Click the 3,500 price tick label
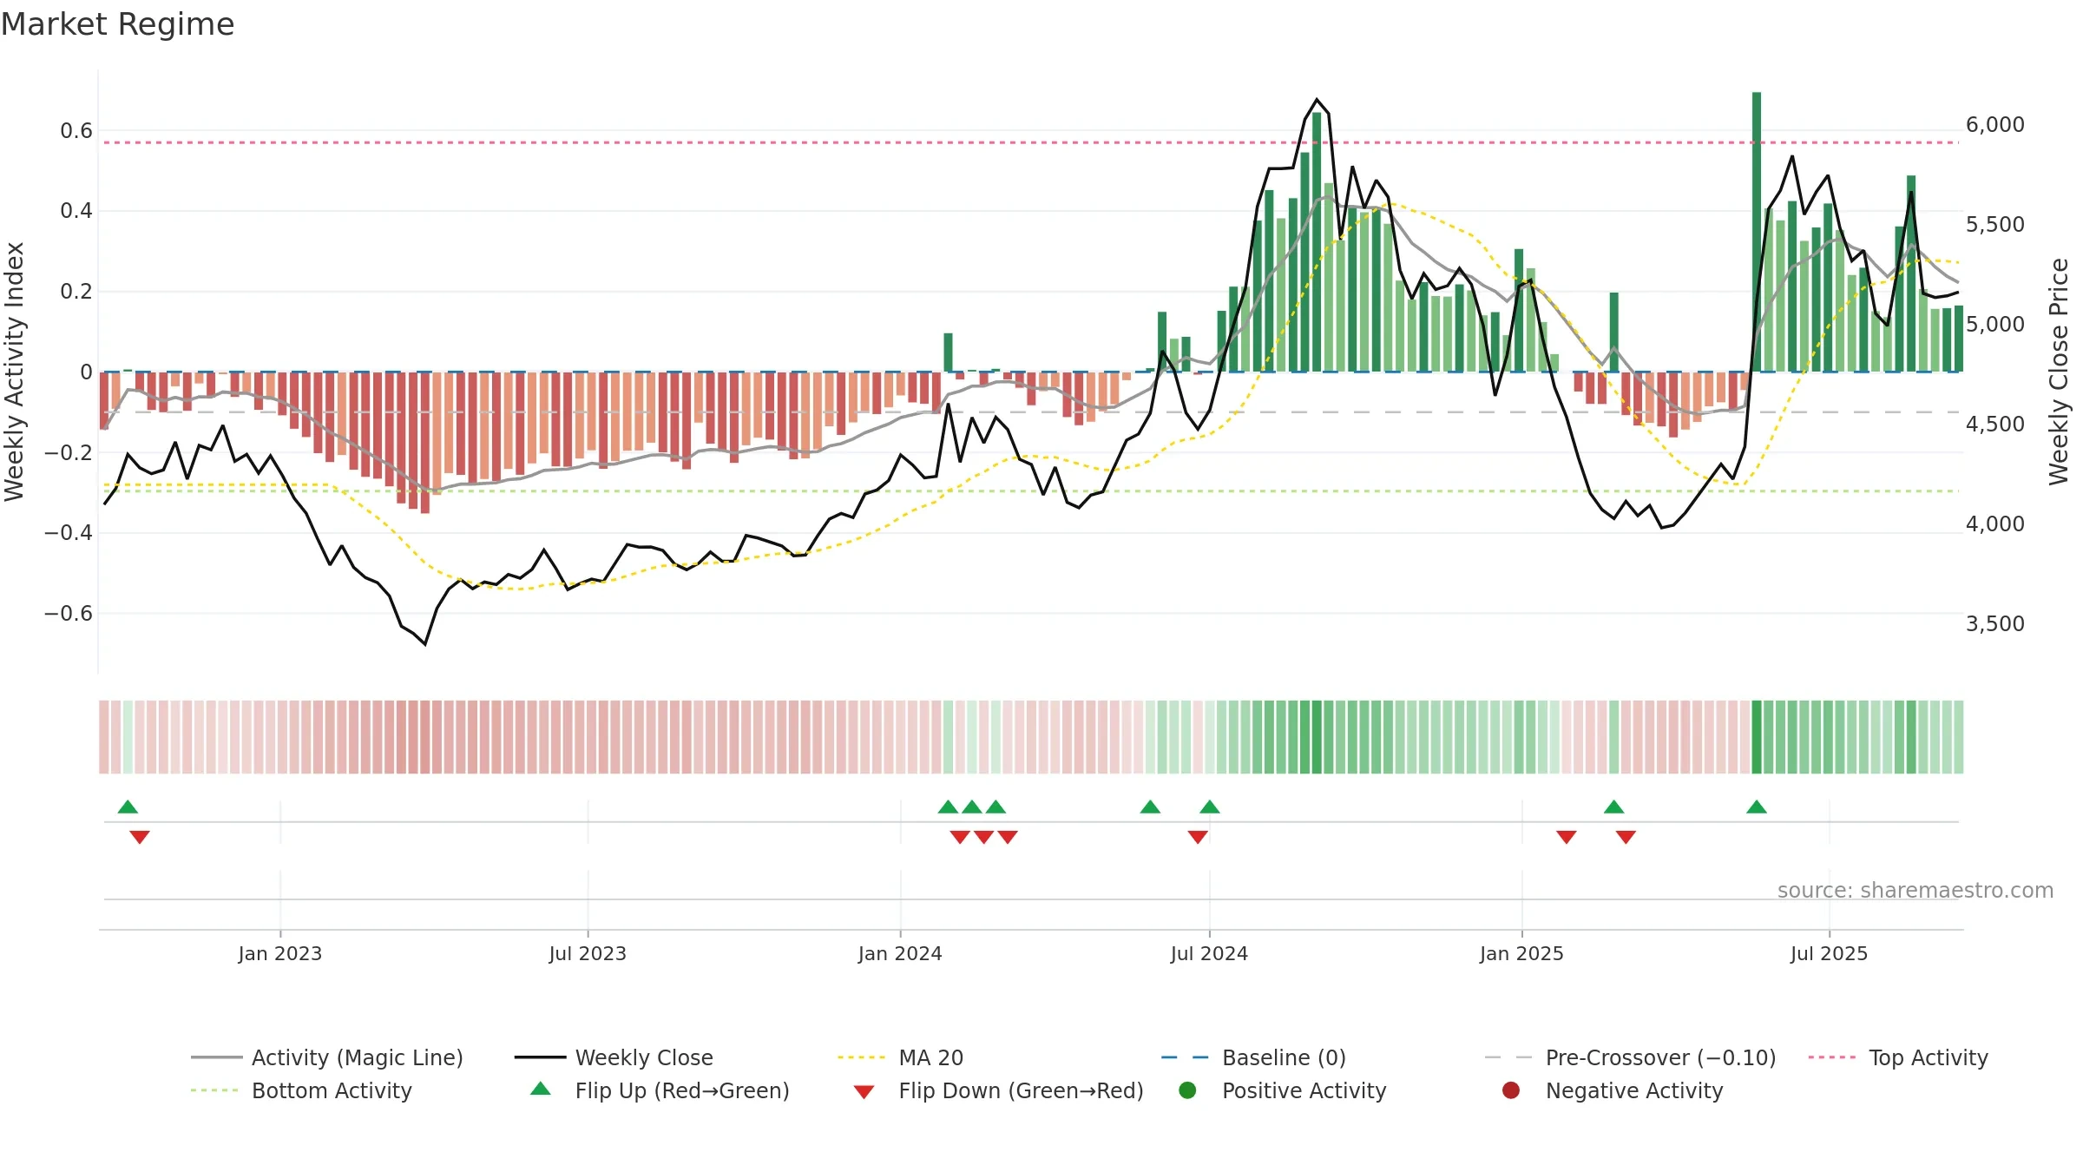The image size is (2083, 1172). coord(1994,624)
